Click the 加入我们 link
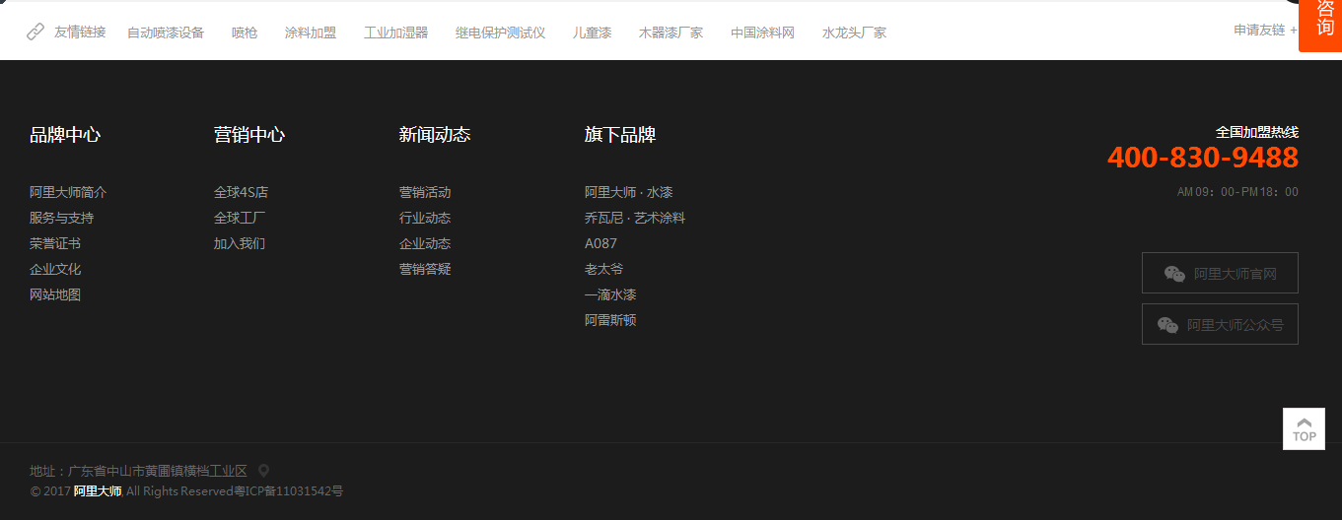The height and width of the screenshot is (520, 1342). coord(240,243)
